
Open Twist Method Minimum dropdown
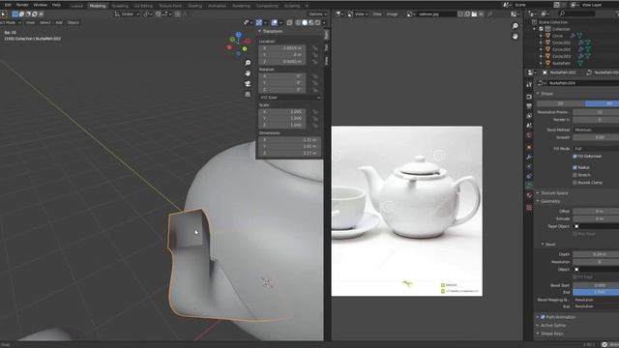pyautogui.click(x=596, y=130)
